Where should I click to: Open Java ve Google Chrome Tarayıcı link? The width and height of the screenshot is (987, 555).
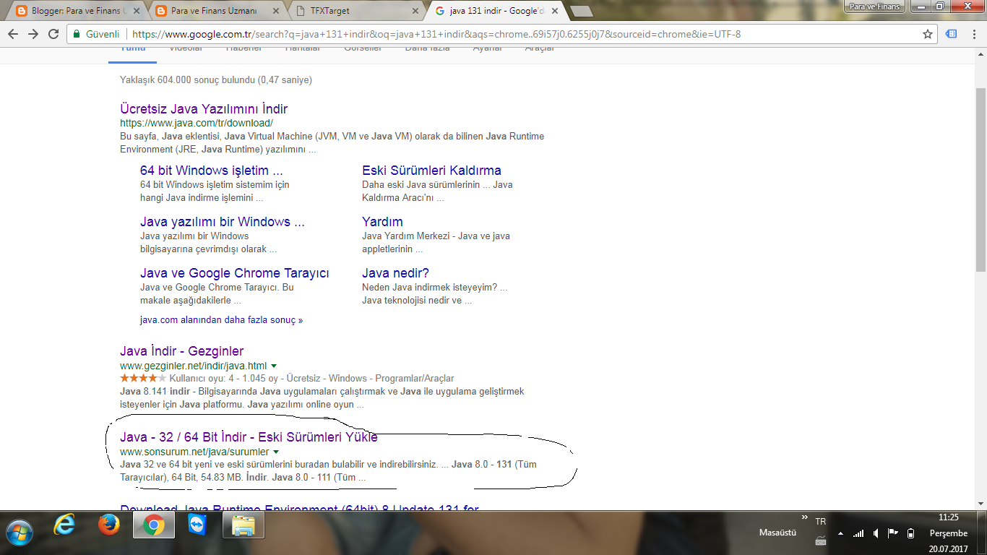point(235,273)
